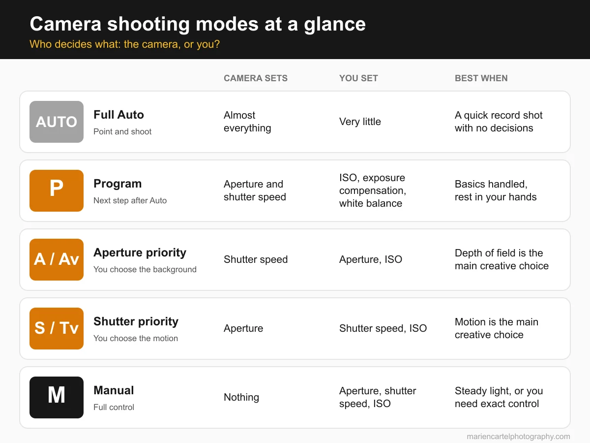Viewport: 590px width, 443px height.
Task: Click the 'Program' mode title
Action: (x=118, y=184)
